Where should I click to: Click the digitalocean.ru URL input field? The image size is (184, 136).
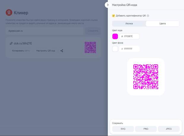[x=45, y=31]
